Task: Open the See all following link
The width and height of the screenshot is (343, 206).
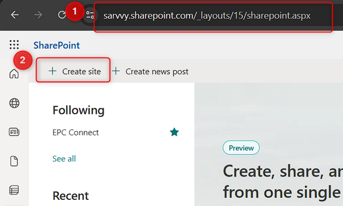Action: (64, 159)
